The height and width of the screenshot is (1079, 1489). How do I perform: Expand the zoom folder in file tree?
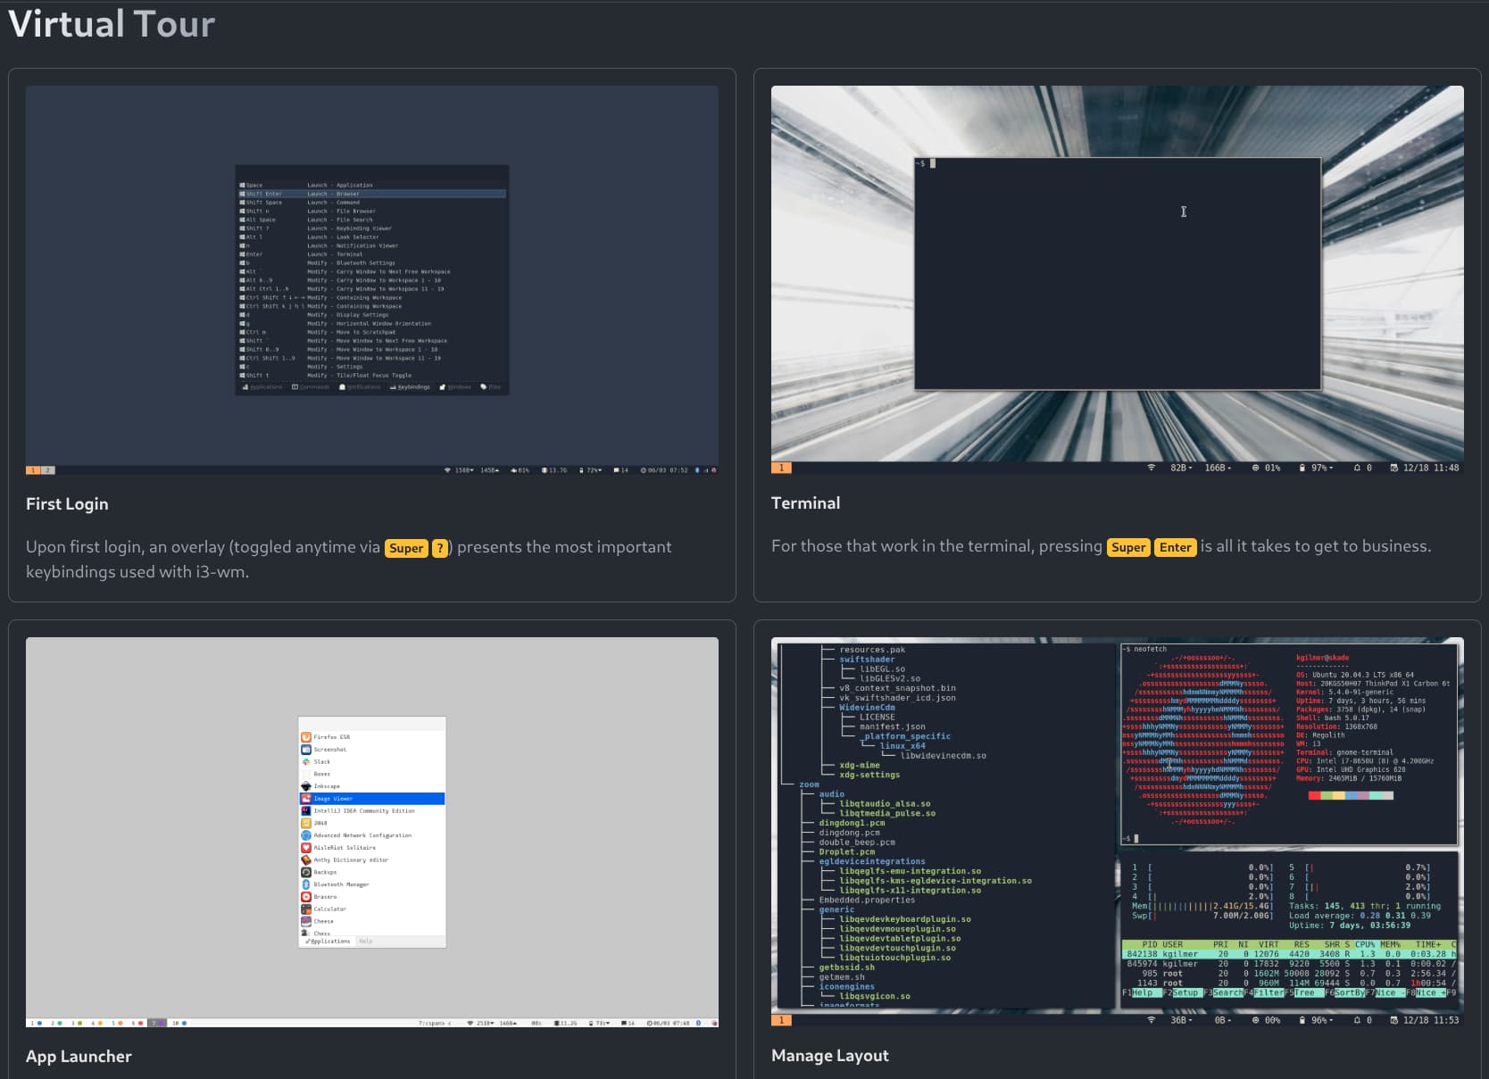coord(809,784)
